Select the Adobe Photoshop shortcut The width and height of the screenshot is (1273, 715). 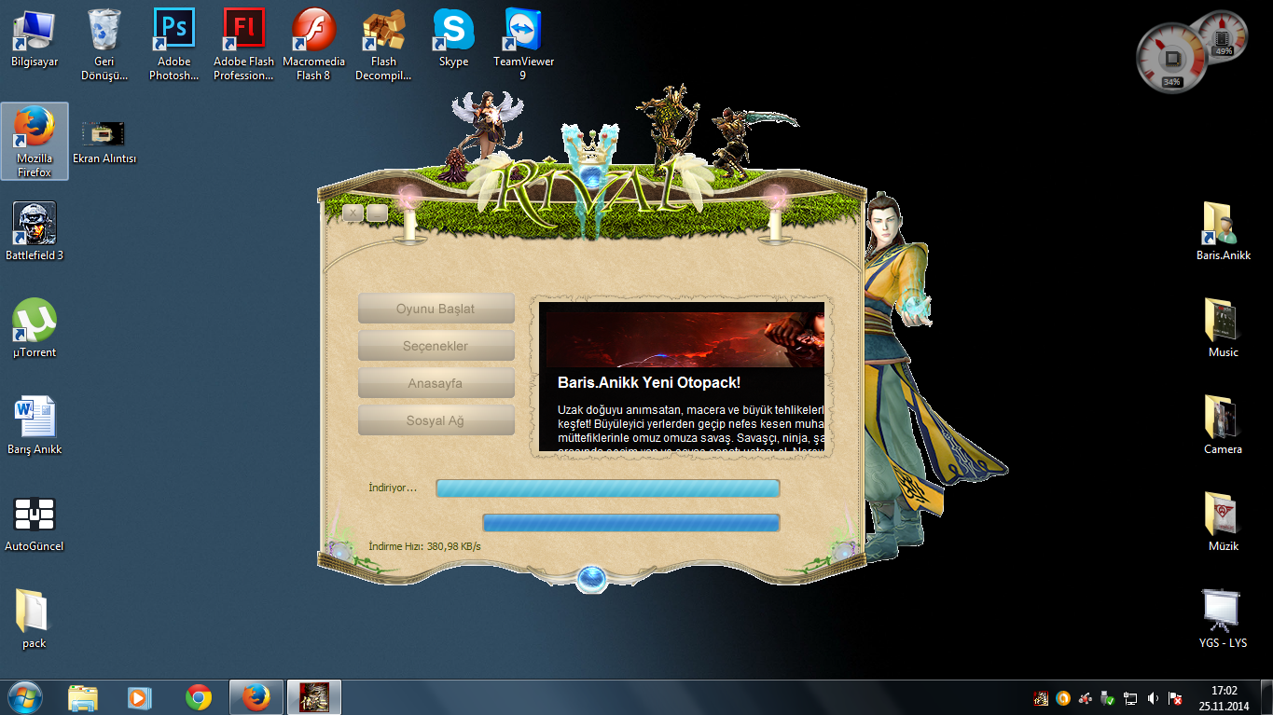[x=173, y=45]
